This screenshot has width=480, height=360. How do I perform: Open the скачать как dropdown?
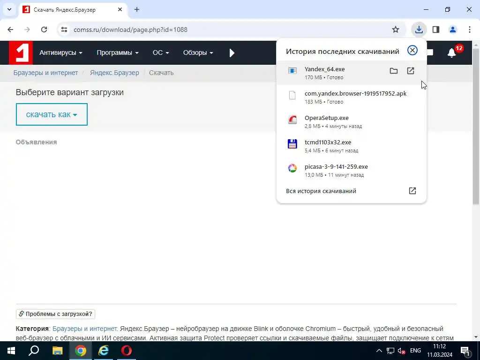[52, 114]
